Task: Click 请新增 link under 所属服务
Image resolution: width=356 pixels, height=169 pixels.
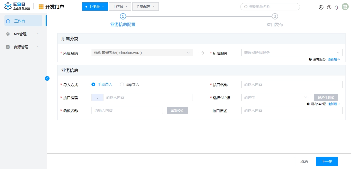Action: pyautogui.click(x=333, y=59)
